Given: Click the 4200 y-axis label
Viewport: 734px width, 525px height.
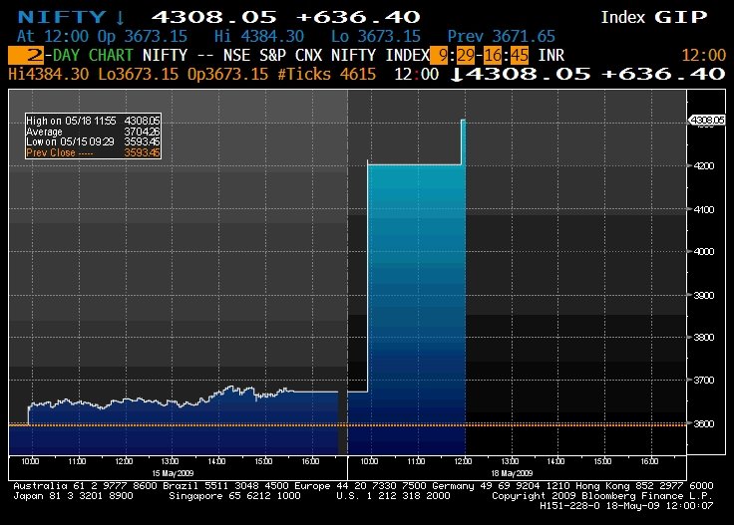Looking at the screenshot, I should 703,166.
